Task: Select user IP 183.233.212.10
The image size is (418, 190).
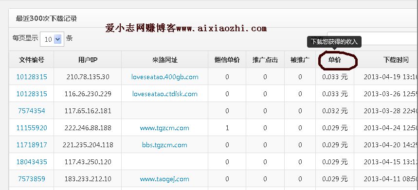Action: [x=88, y=179]
